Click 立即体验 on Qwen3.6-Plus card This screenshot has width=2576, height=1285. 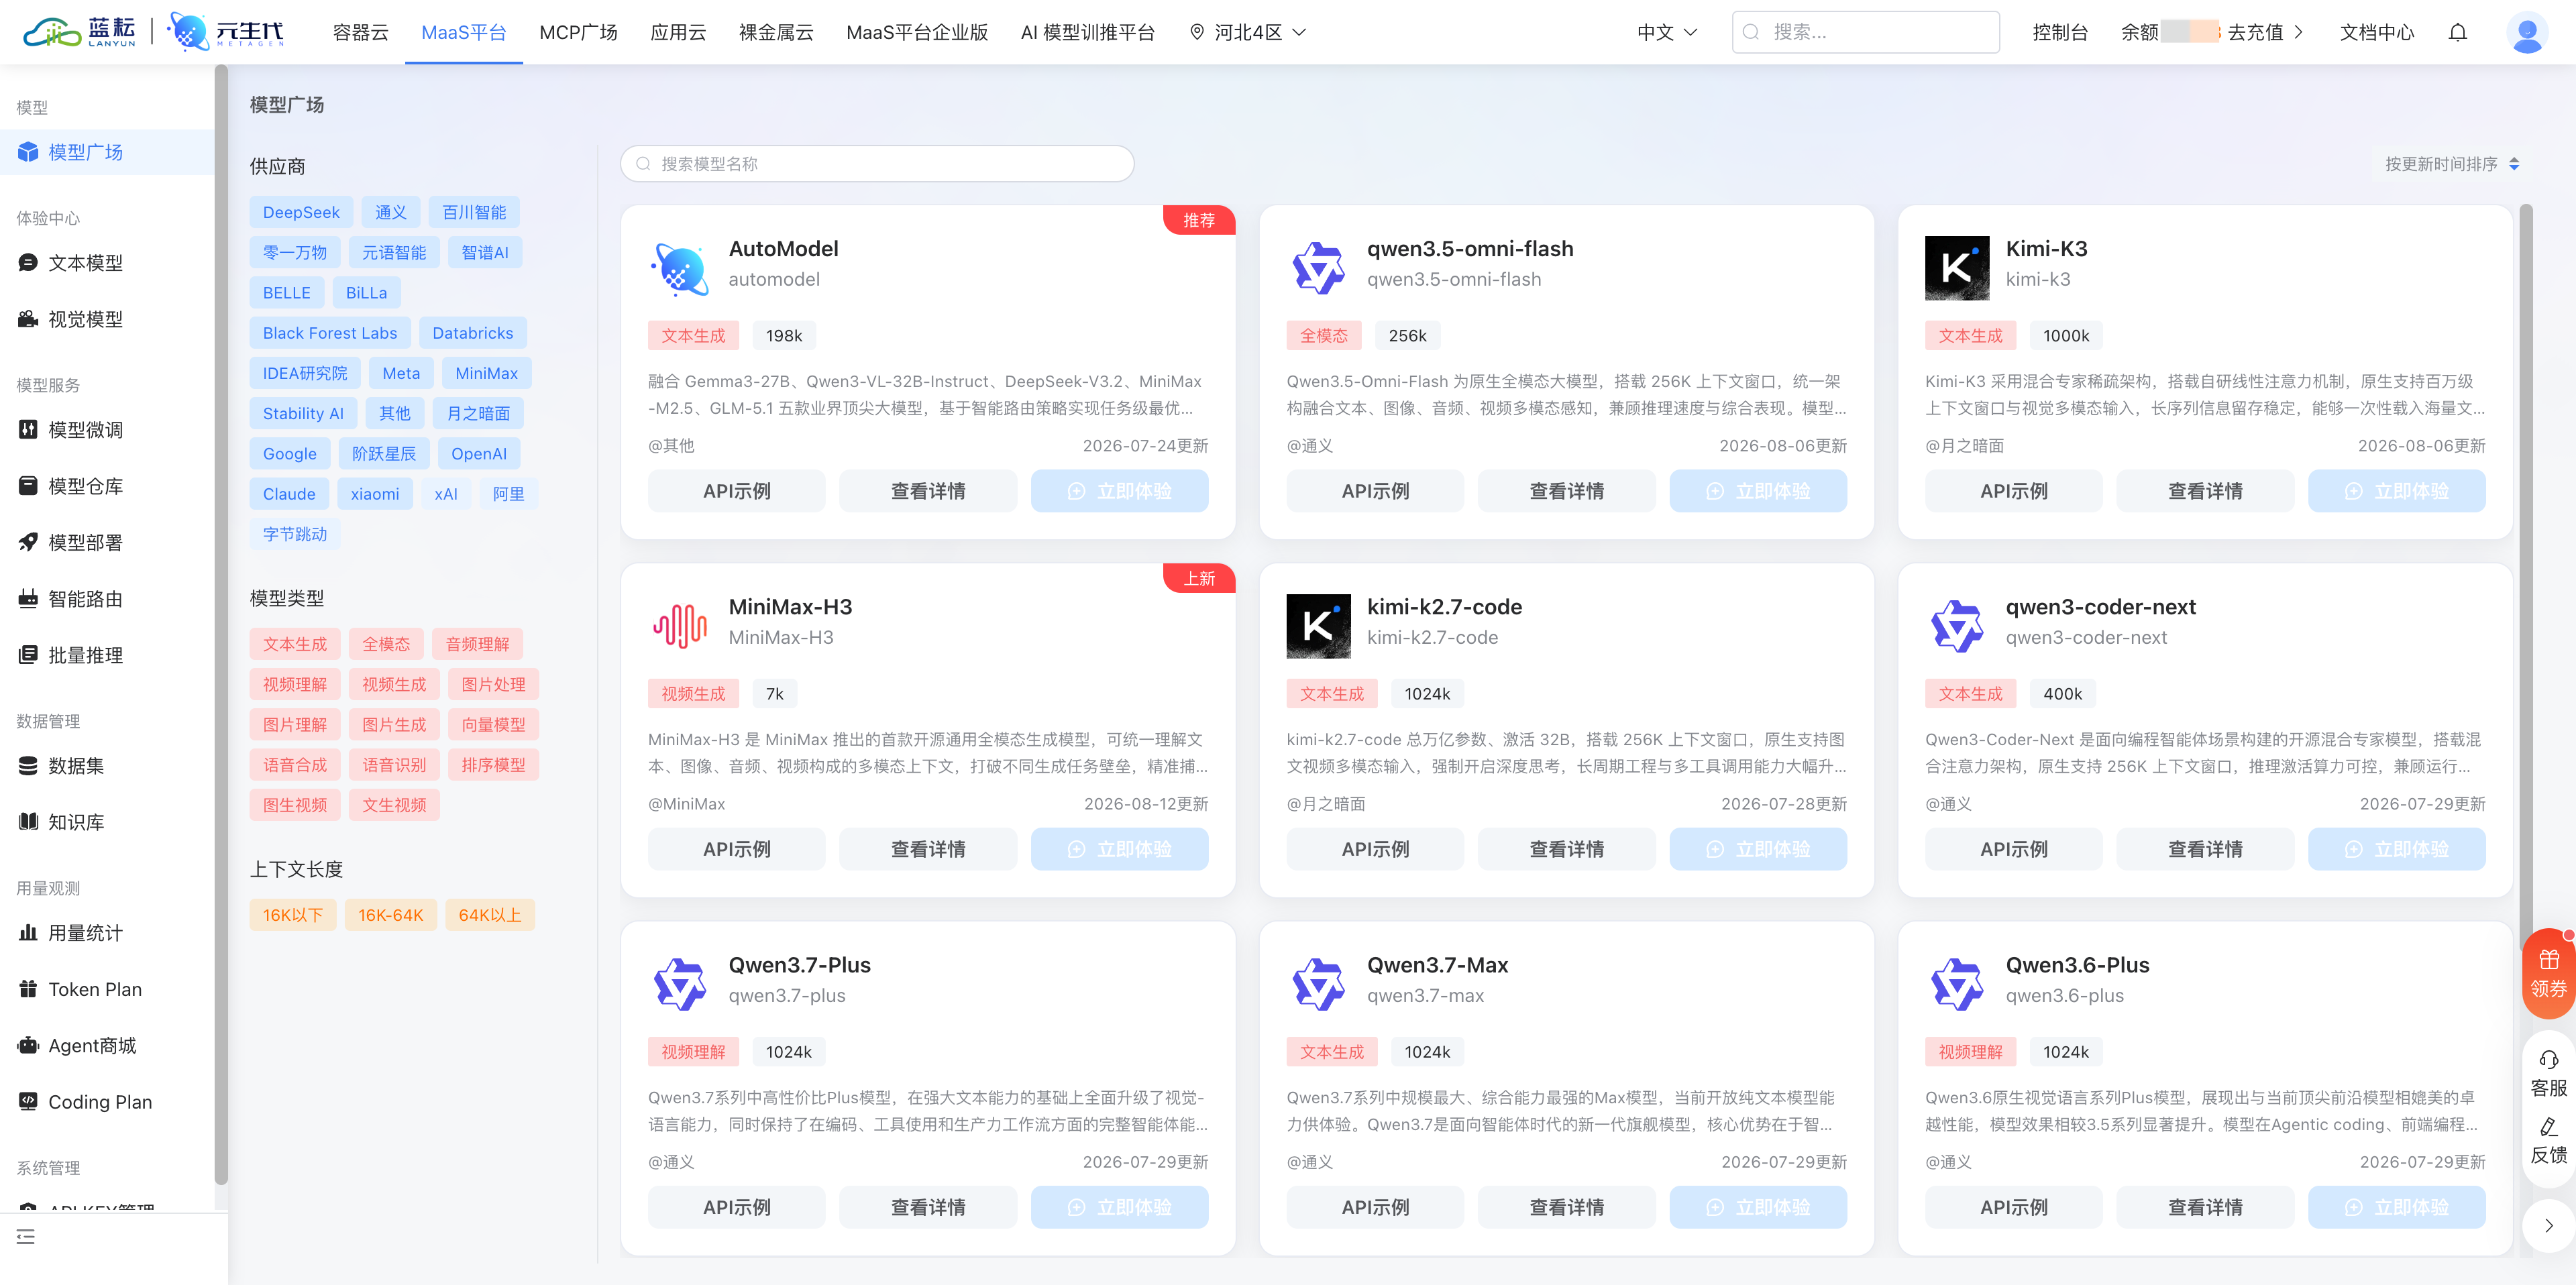(2396, 1207)
